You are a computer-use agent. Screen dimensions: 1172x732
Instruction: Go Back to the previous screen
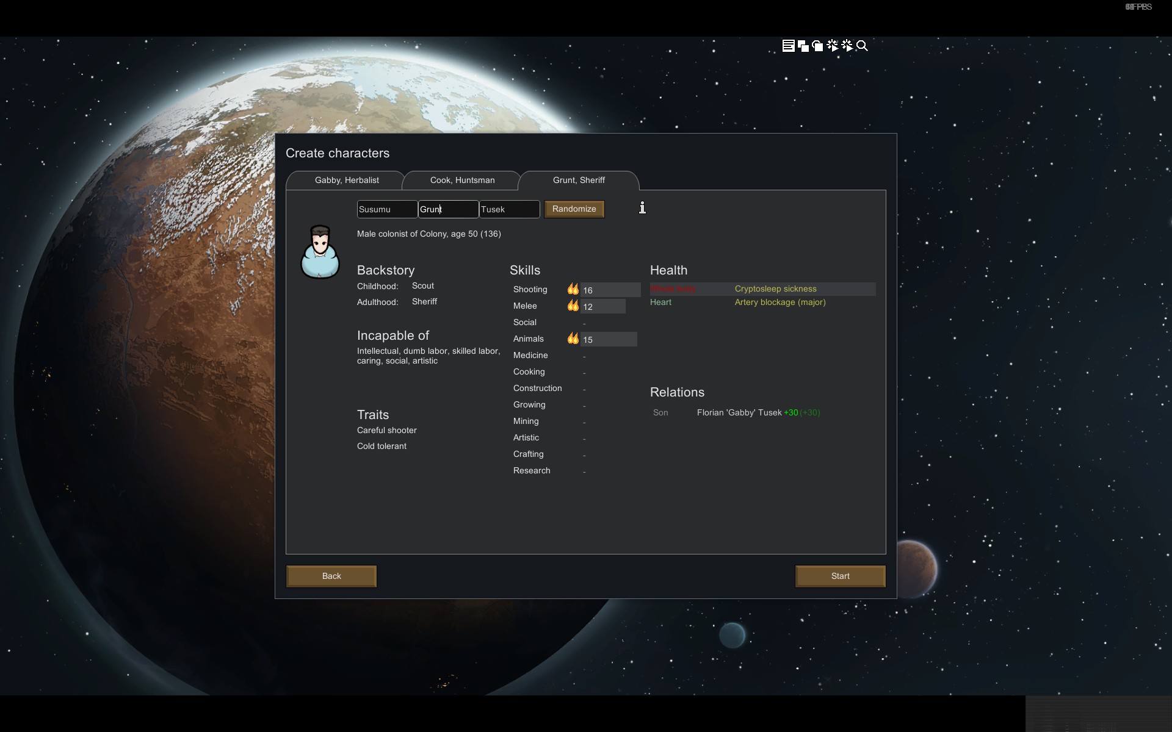[x=331, y=576]
